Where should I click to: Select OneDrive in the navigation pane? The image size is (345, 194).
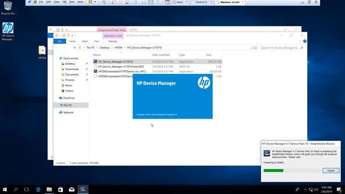point(68,98)
